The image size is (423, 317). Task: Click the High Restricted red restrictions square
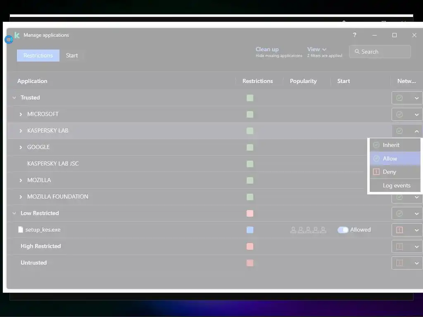point(250,246)
